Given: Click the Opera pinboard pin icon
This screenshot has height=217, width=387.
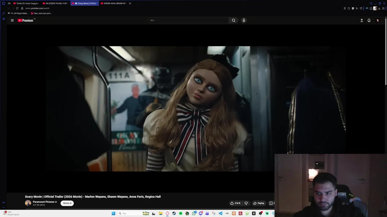Looking at the screenshot, I should click(345, 8).
